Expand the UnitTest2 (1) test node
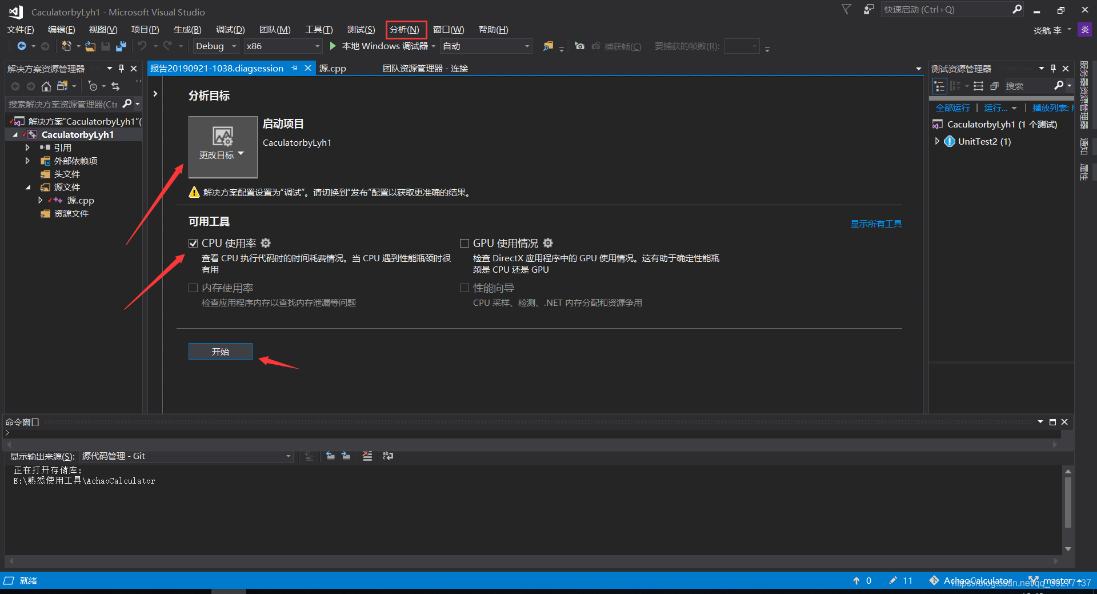The width and height of the screenshot is (1097, 594). pos(937,141)
